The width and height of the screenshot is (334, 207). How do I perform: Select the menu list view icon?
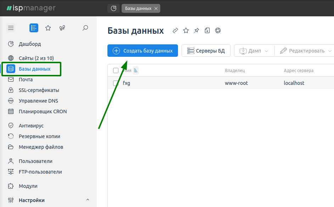coord(34,28)
